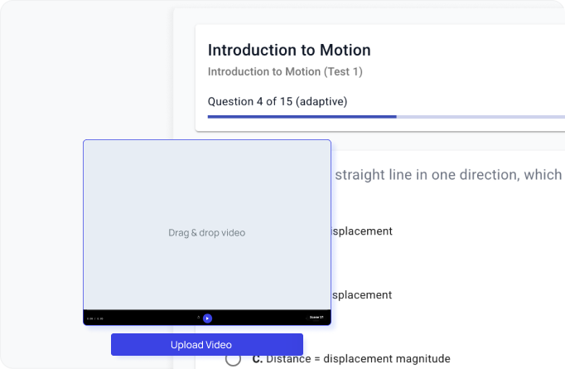Select the first answer option ending in 'displacement'
This screenshot has height=369, width=565.
click(361, 231)
